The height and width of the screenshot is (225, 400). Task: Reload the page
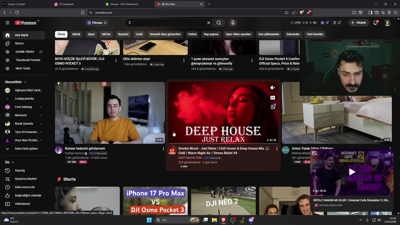pyautogui.click(x=17, y=12)
